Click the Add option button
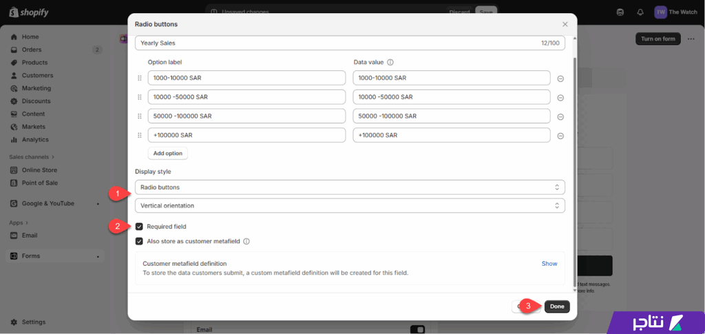The height and width of the screenshot is (334, 705). click(167, 154)
